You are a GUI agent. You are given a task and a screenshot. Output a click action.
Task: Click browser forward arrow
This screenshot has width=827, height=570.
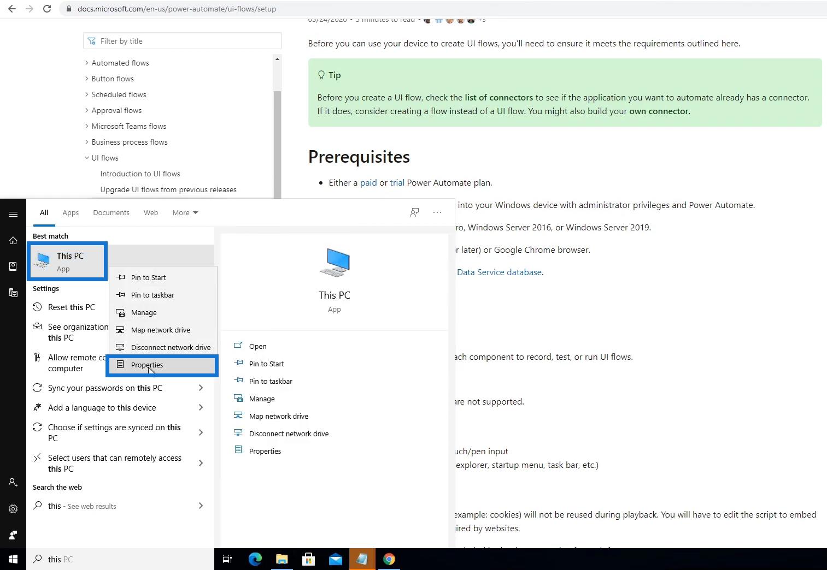30,9
